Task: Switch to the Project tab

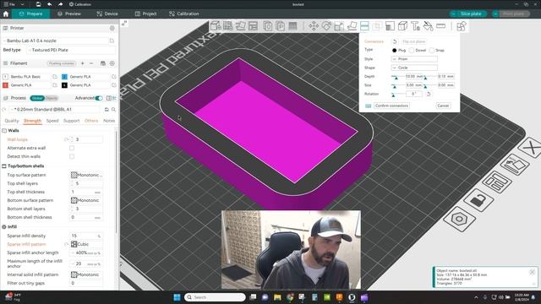Action: [145, 14]
